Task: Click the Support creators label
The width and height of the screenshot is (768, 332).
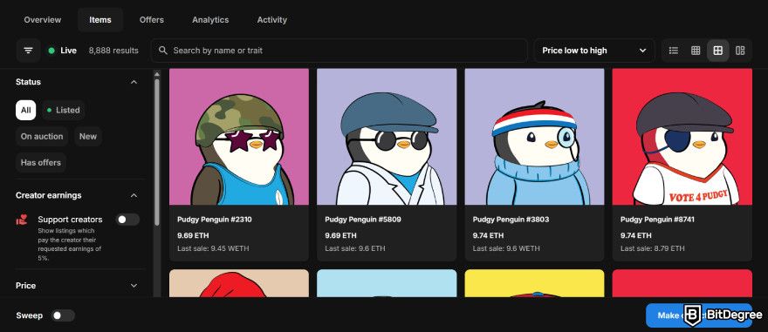Action: (70, 220)
